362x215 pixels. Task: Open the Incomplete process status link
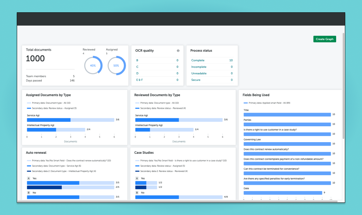pos(199,67)
